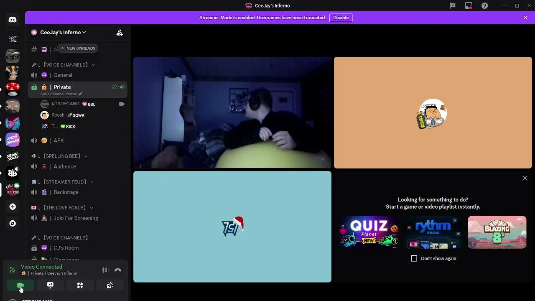Disconnect from voice with hang-up icon
The width and height of the screenshot is (535, 301).
(118, 270)
